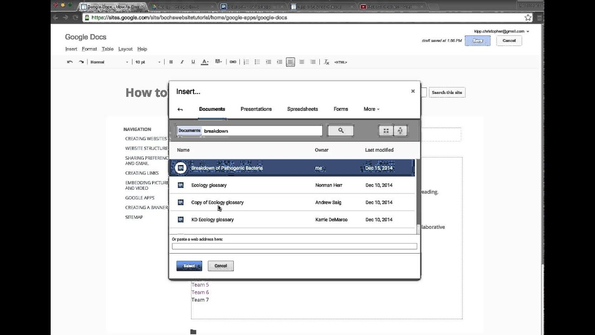The width and height of the screenshot is (595, 335).
Task: Switch to the Spreadsheets tab
Action: [303, 109]
